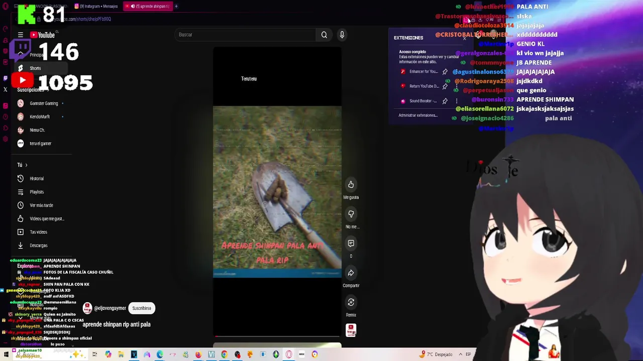
Task: Click the search magnifier button
Action: click(x=324, y=35)
